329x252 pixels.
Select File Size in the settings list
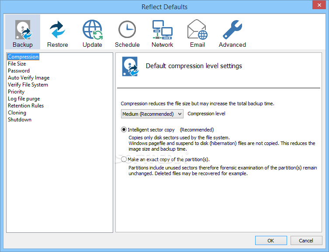pos(17,64)
